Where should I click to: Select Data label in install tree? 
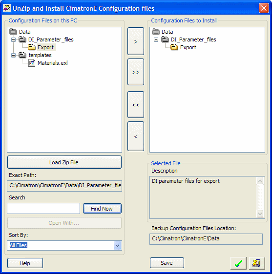click(167, 32)
